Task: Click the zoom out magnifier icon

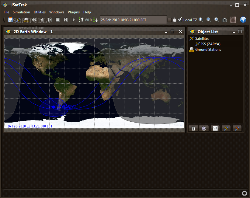Action: point(209,20)
